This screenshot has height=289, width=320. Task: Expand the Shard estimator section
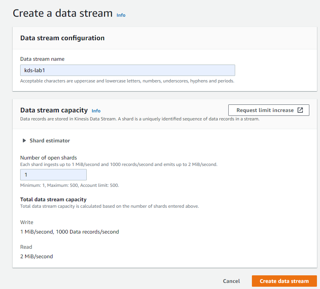(46, 141)
